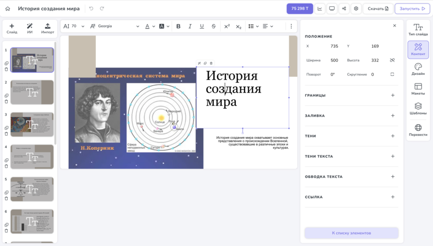
Task: Duplicate slide 1 via copy icon
Action: 6,63
